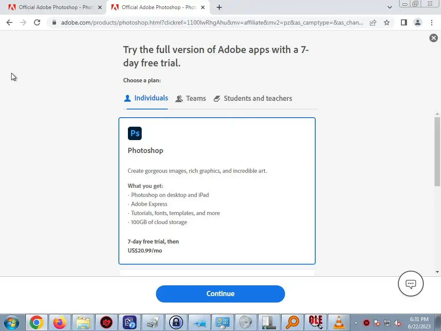The image size is (441, 331).
Task: Click the padlock site info icon
Action: coord(54,22)
